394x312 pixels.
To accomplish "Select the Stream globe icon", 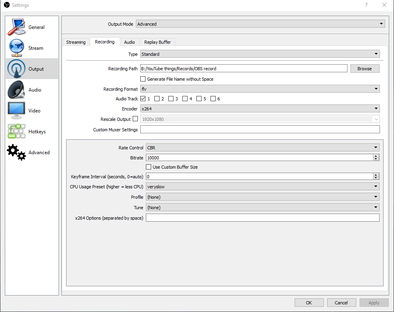I will (16, 48).
